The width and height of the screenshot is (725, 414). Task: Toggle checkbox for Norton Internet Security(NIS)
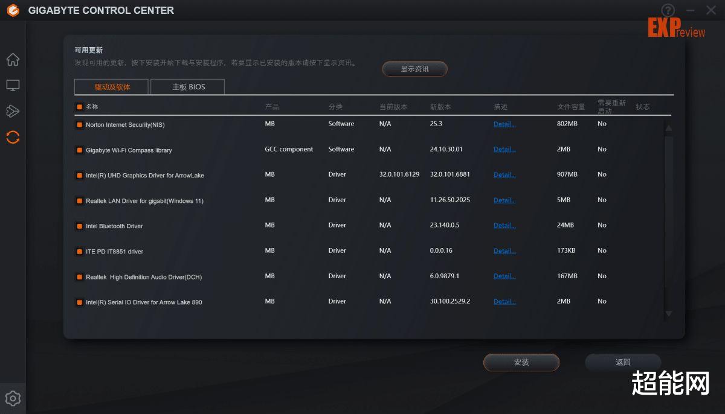click(x=79, y=125)
